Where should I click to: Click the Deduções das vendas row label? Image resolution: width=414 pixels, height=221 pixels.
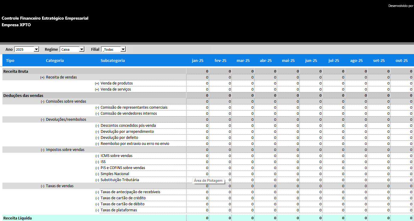pos(23,95)
